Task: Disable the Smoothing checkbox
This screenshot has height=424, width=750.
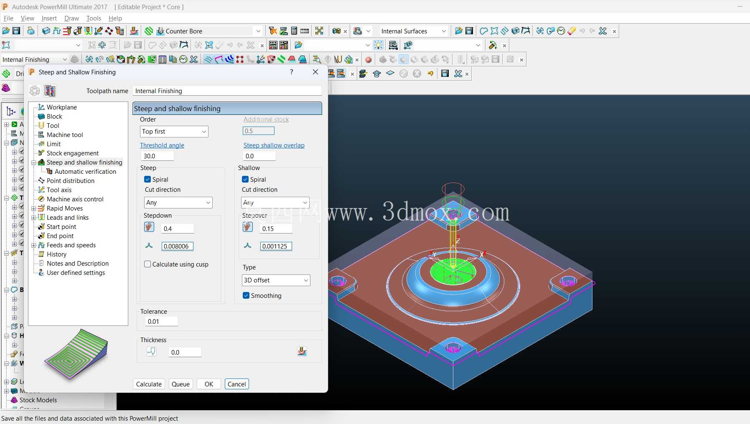Action: [246, 295]
